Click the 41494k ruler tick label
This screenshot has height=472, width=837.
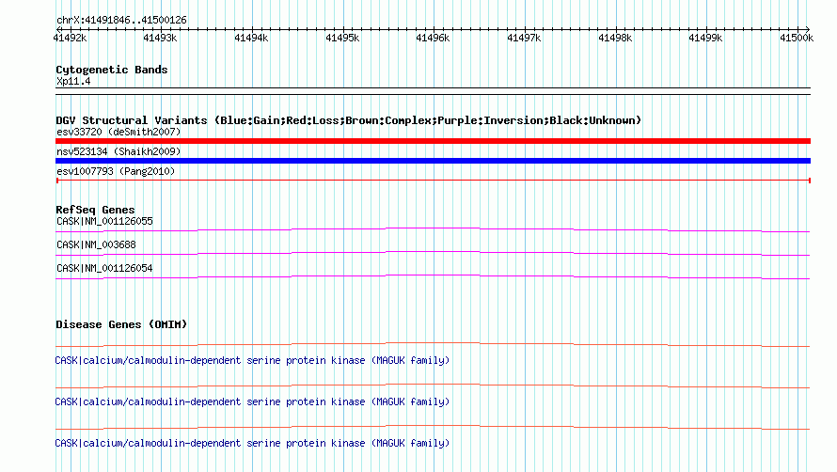(x=251, y=38)
